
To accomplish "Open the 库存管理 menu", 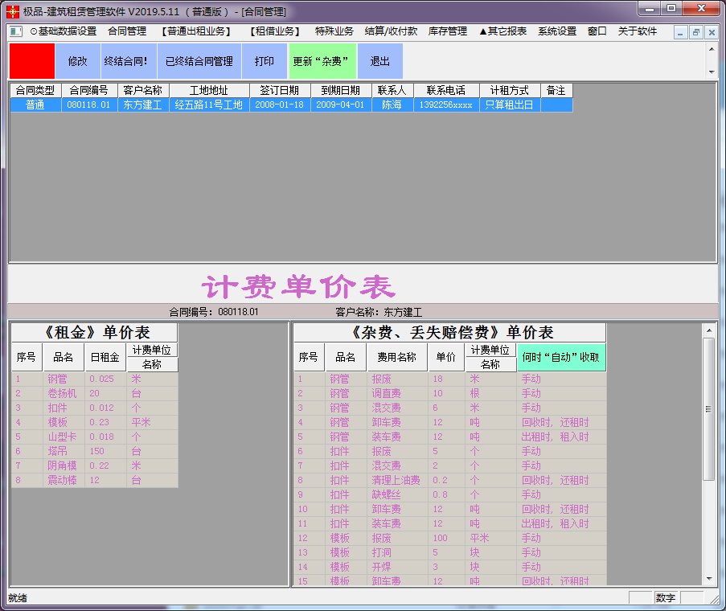I will pos(448,31).
